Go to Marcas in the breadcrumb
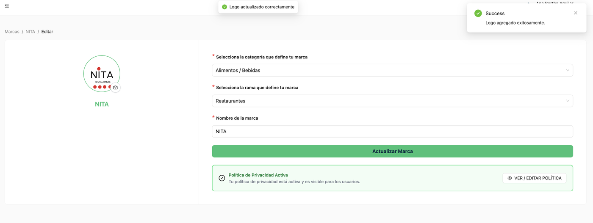This screenshot has width=593, height=223. coord(12,32)
